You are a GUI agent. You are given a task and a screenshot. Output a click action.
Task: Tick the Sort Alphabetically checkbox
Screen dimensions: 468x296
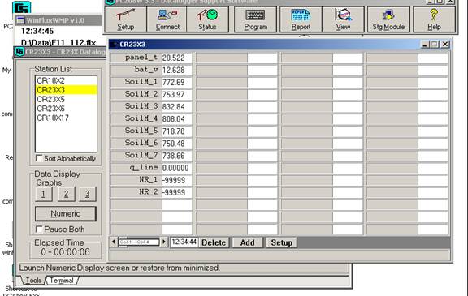pyautogui.click(x=39, y=158)
